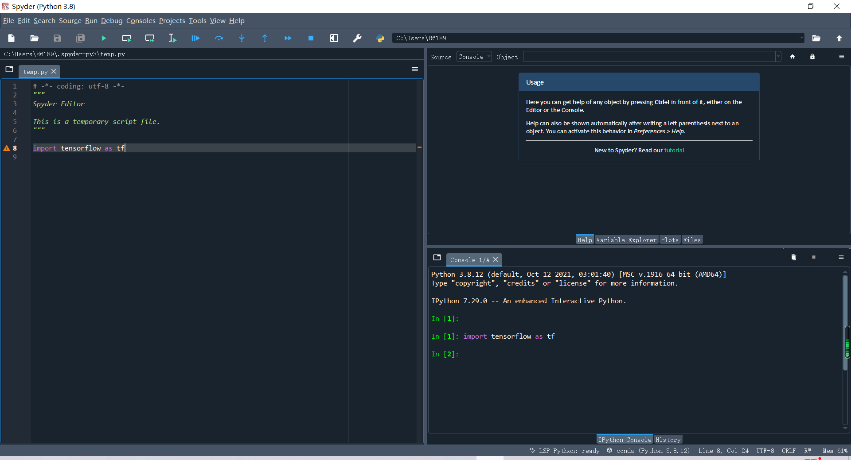Browse for working directory folder icon
851x460 pixels.
click(x=816, y=38)
